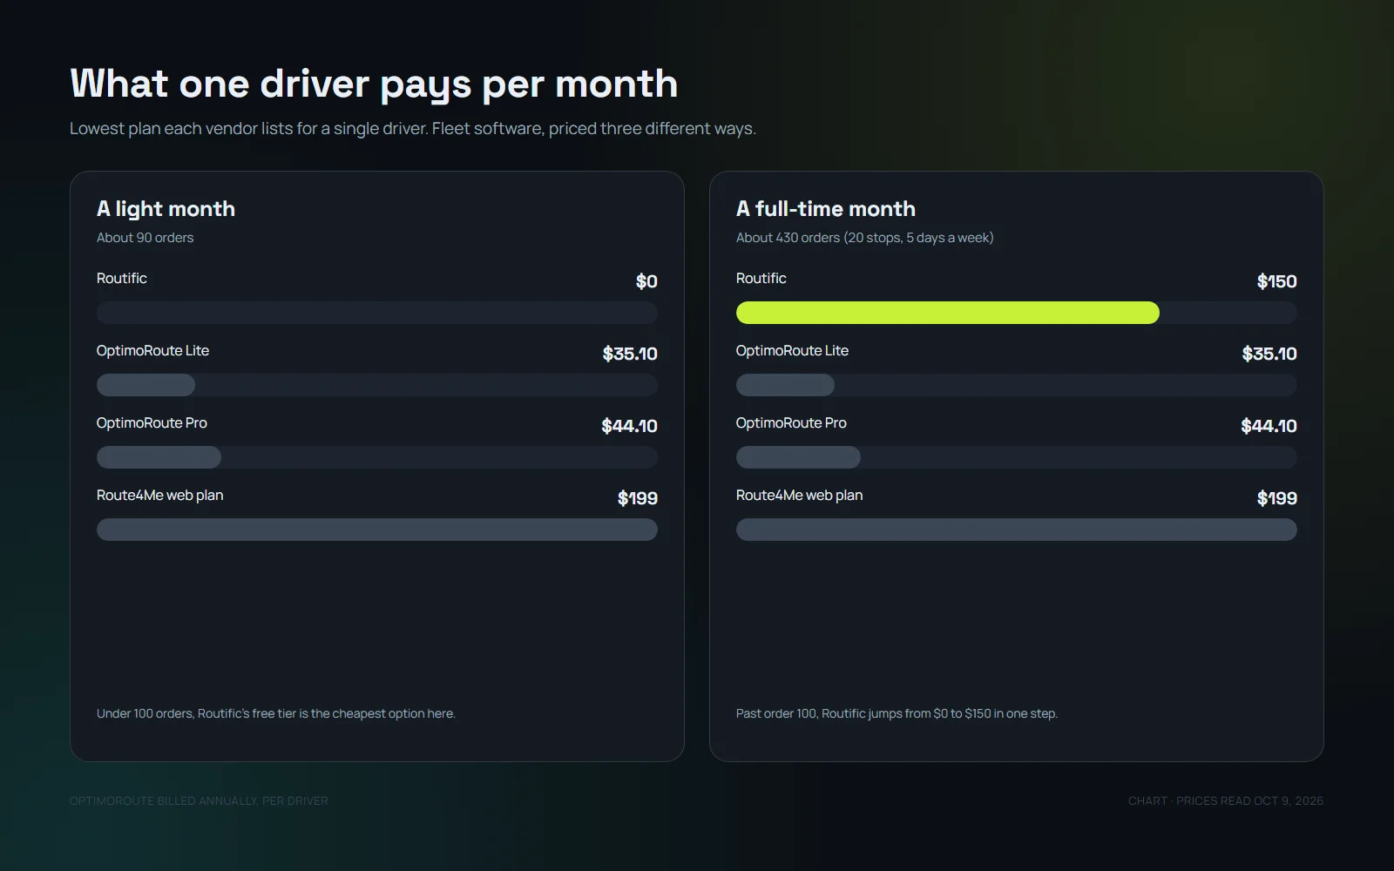The height and width of the screenshot is (871, 1394).
Task: Click the 'A light month' card heading
Action: [166, 209]
